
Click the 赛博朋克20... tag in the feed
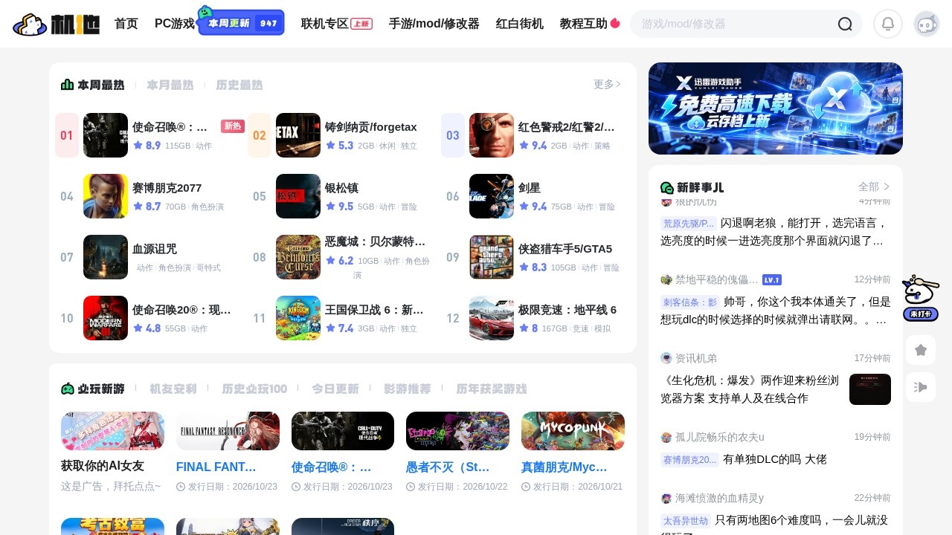coord(689,460)
